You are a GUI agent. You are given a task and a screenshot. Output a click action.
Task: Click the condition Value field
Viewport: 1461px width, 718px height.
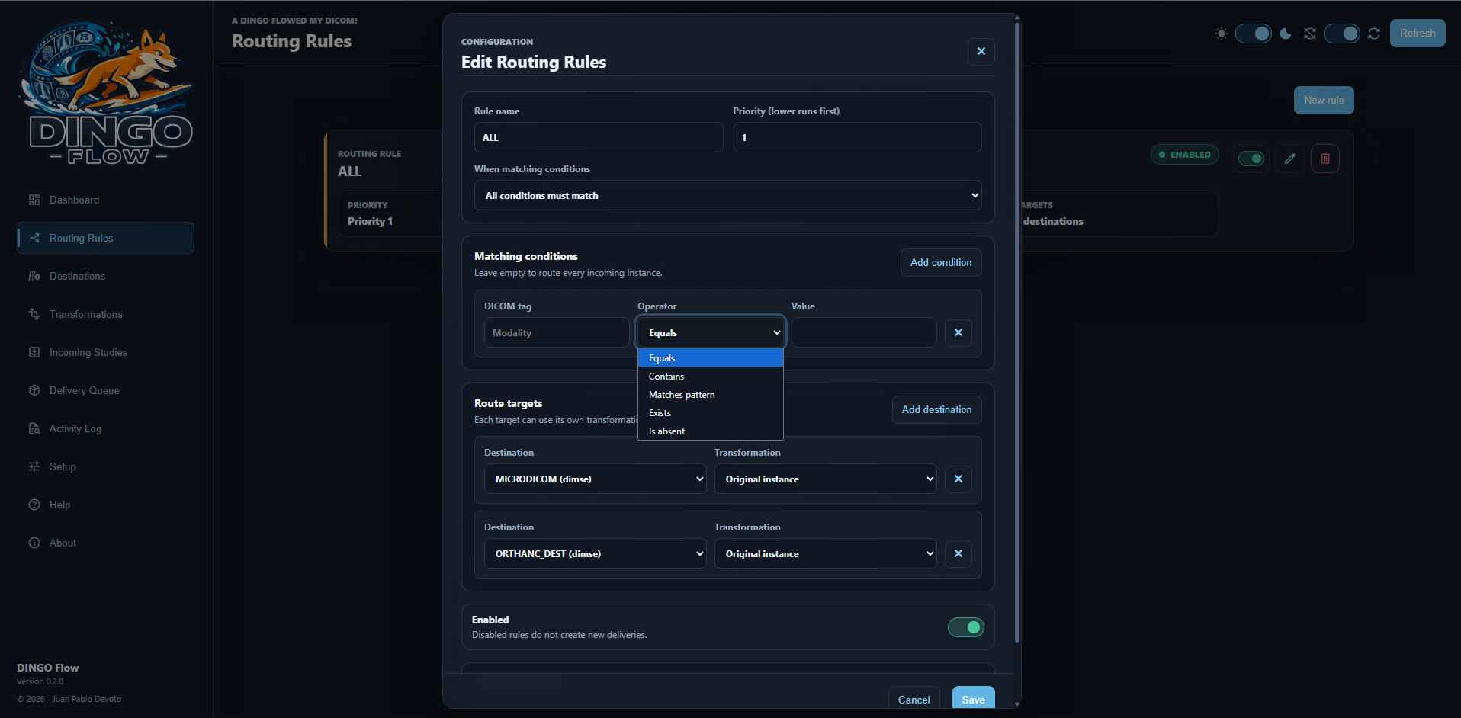coord(864,332)
